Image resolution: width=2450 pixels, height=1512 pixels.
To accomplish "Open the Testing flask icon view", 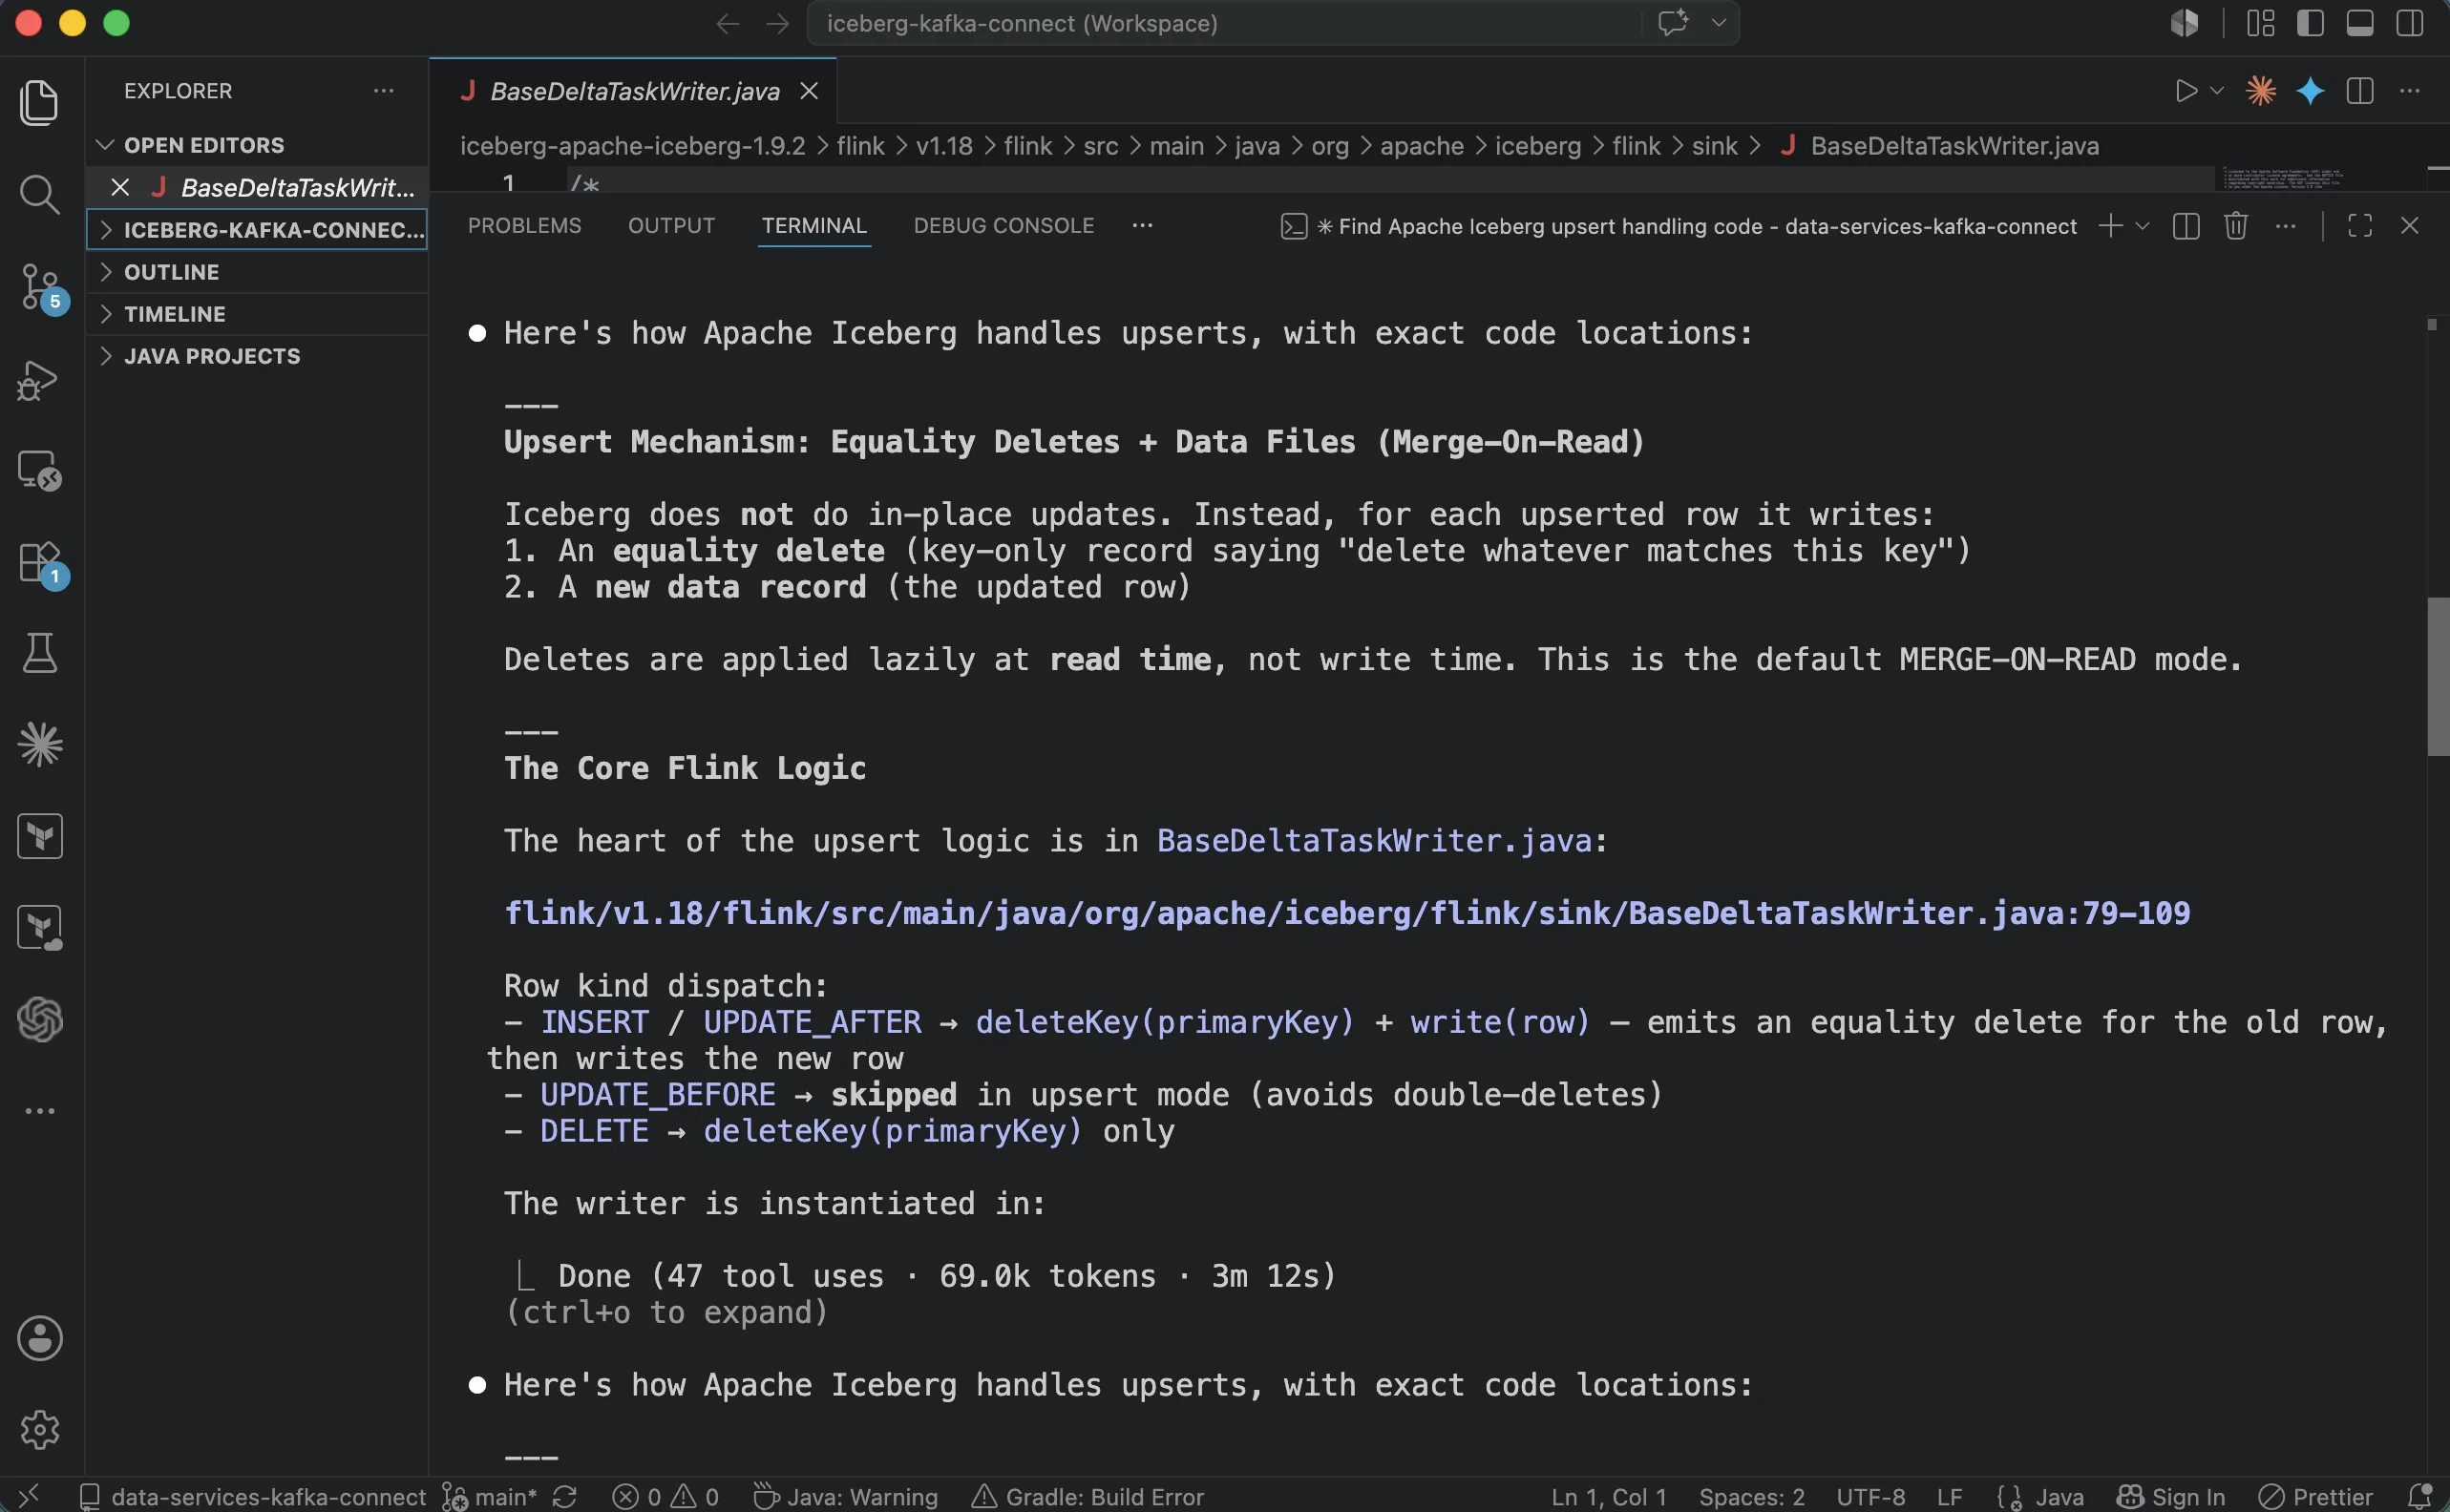I will tap(40, 653).
